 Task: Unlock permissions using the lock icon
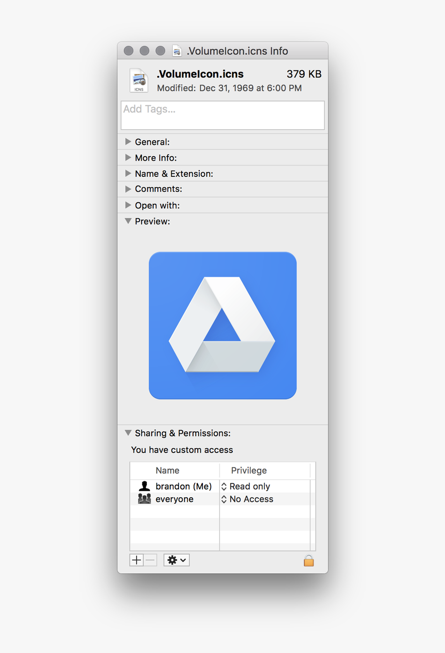(x=308, y=560)
